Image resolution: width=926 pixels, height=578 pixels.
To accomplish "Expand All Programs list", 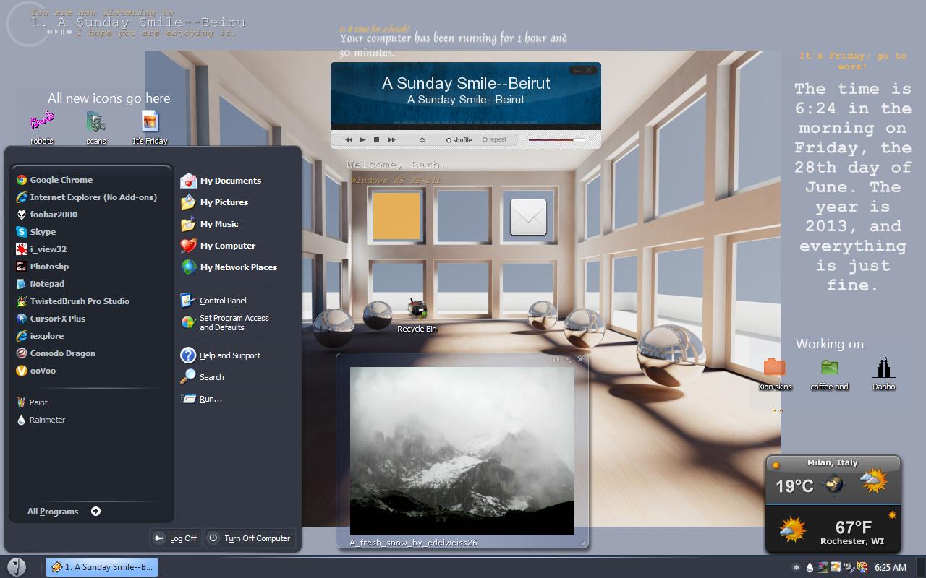I will 64,512.
